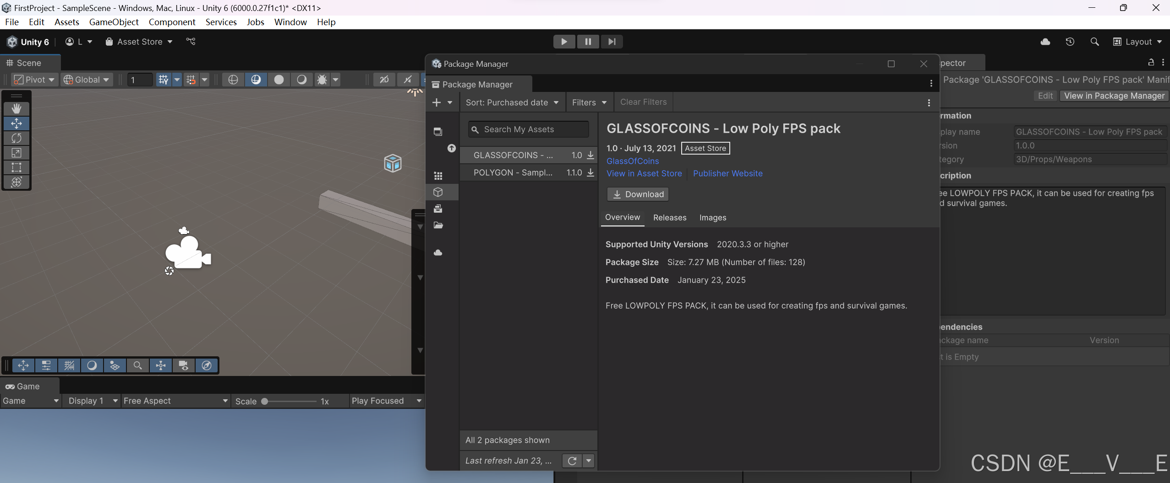Open the Package Manager toolbar more options menu
The height and width of the screenshot is (483, 1170).
[929, 102]
